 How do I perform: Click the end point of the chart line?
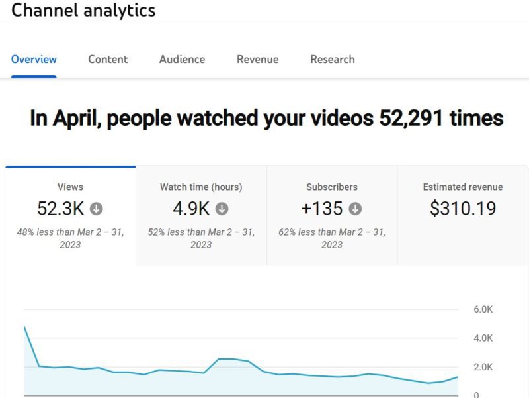pyautogui.click(x=458, y=377)
